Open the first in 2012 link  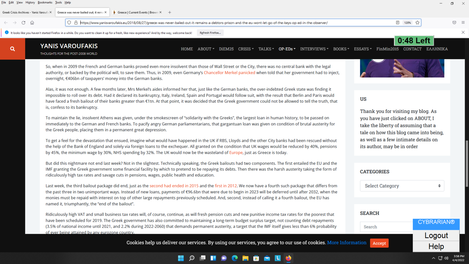tap(226, 186)
